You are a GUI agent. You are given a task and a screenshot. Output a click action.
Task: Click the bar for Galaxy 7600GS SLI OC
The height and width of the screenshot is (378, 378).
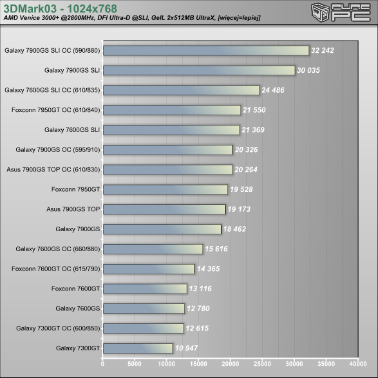(x=182, y=90)
